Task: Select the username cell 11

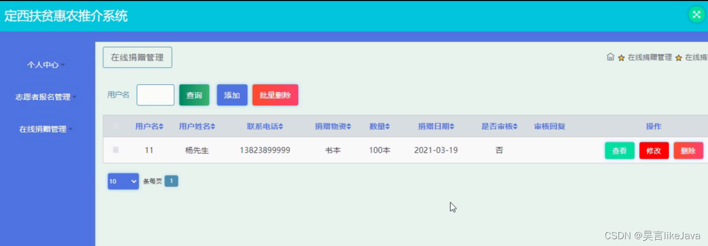Action: (x=149, y=150)
